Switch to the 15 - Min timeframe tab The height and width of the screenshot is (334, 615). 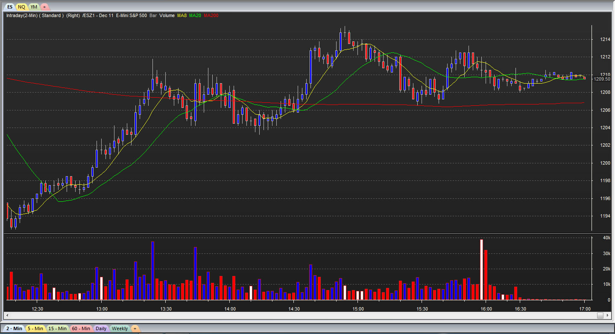point(57,328)
